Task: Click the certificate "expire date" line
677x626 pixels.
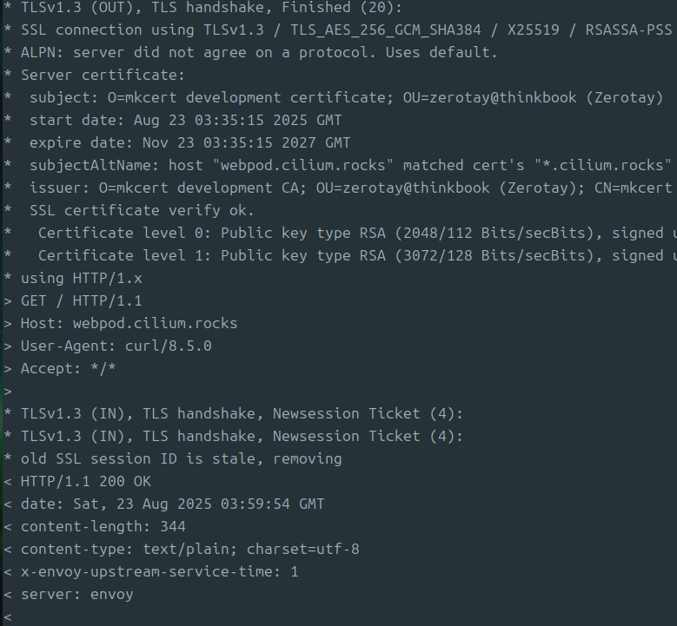Action: [x=189, y=142]
